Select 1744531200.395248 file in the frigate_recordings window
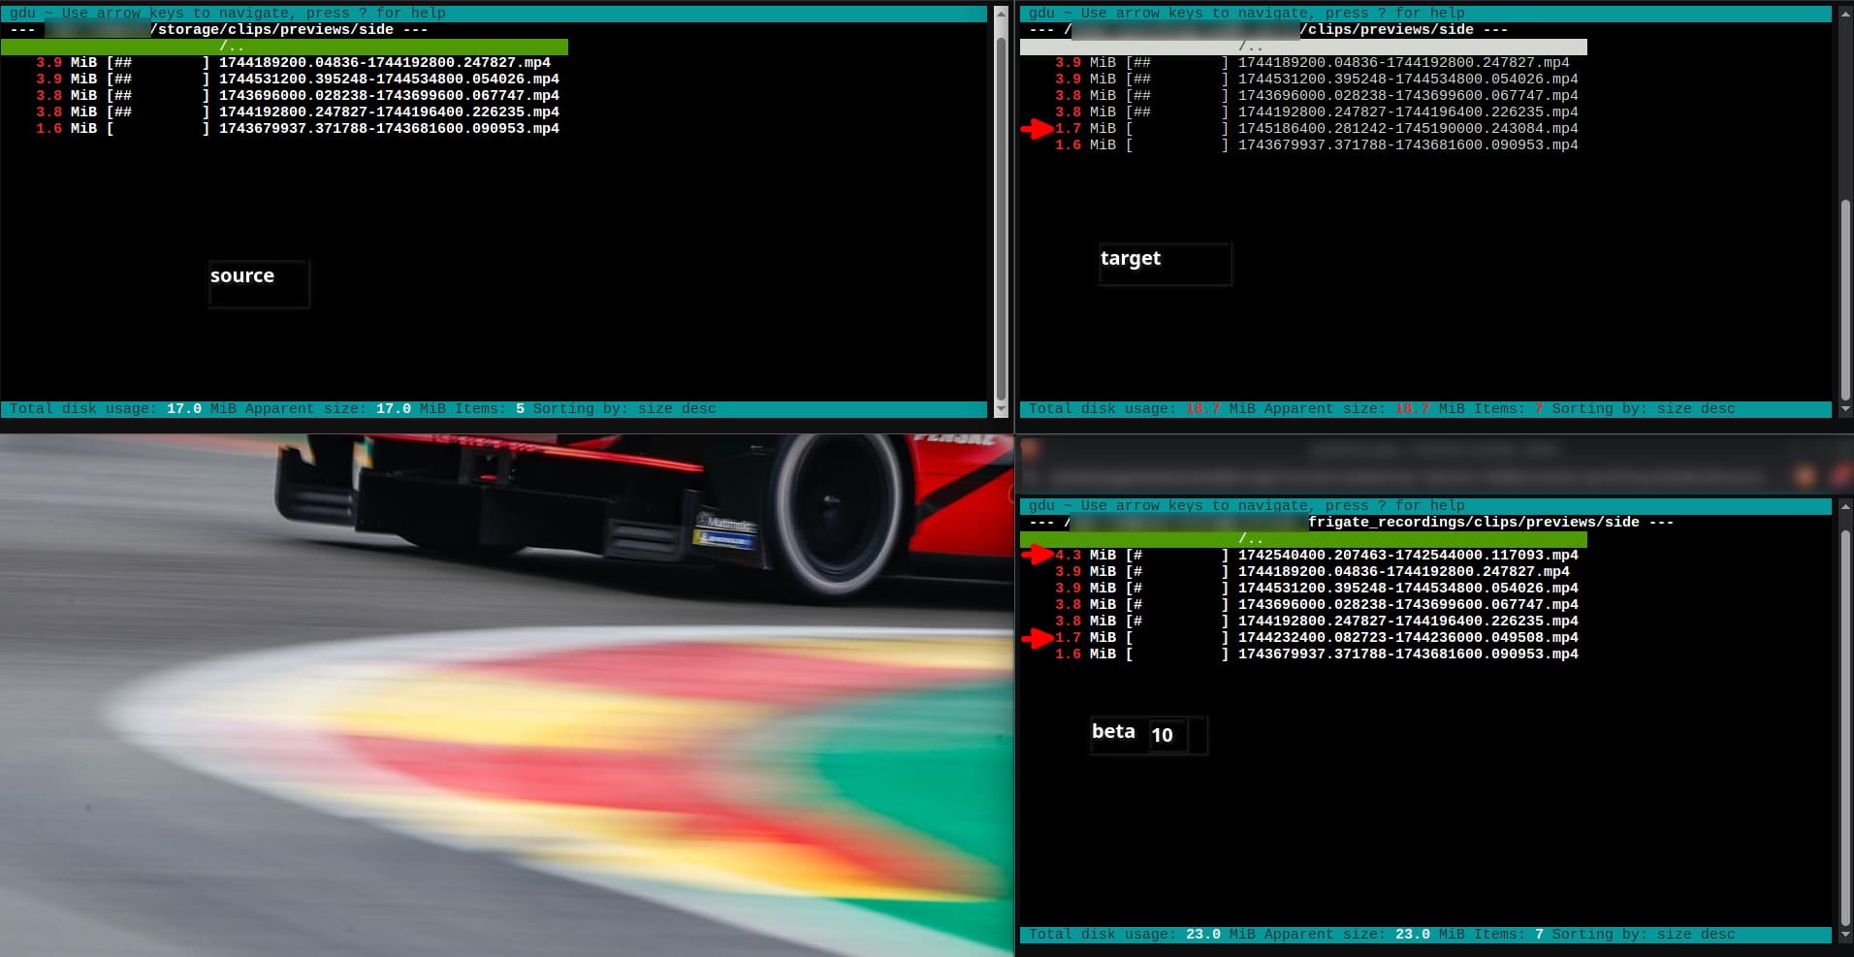Screen dimensions: 1854x957 pyautogui.click(x=1316, y=588)
